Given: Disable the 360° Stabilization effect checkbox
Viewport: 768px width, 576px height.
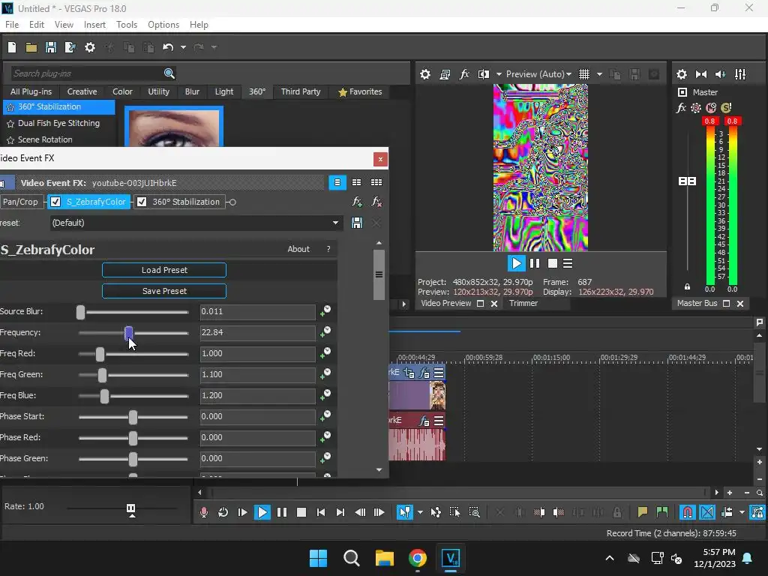Looking at the screenshot, I should [x=142, y=202].
